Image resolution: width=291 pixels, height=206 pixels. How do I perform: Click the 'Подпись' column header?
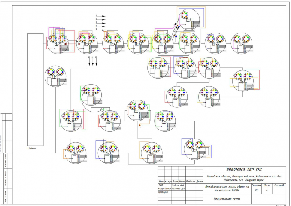(191, 182)
